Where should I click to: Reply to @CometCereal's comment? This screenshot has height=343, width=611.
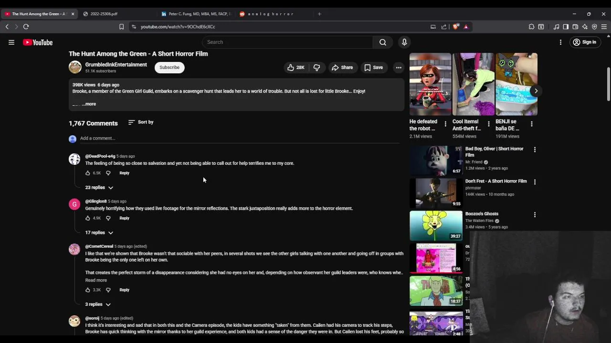pyautogui.click(x=124, y=290)
